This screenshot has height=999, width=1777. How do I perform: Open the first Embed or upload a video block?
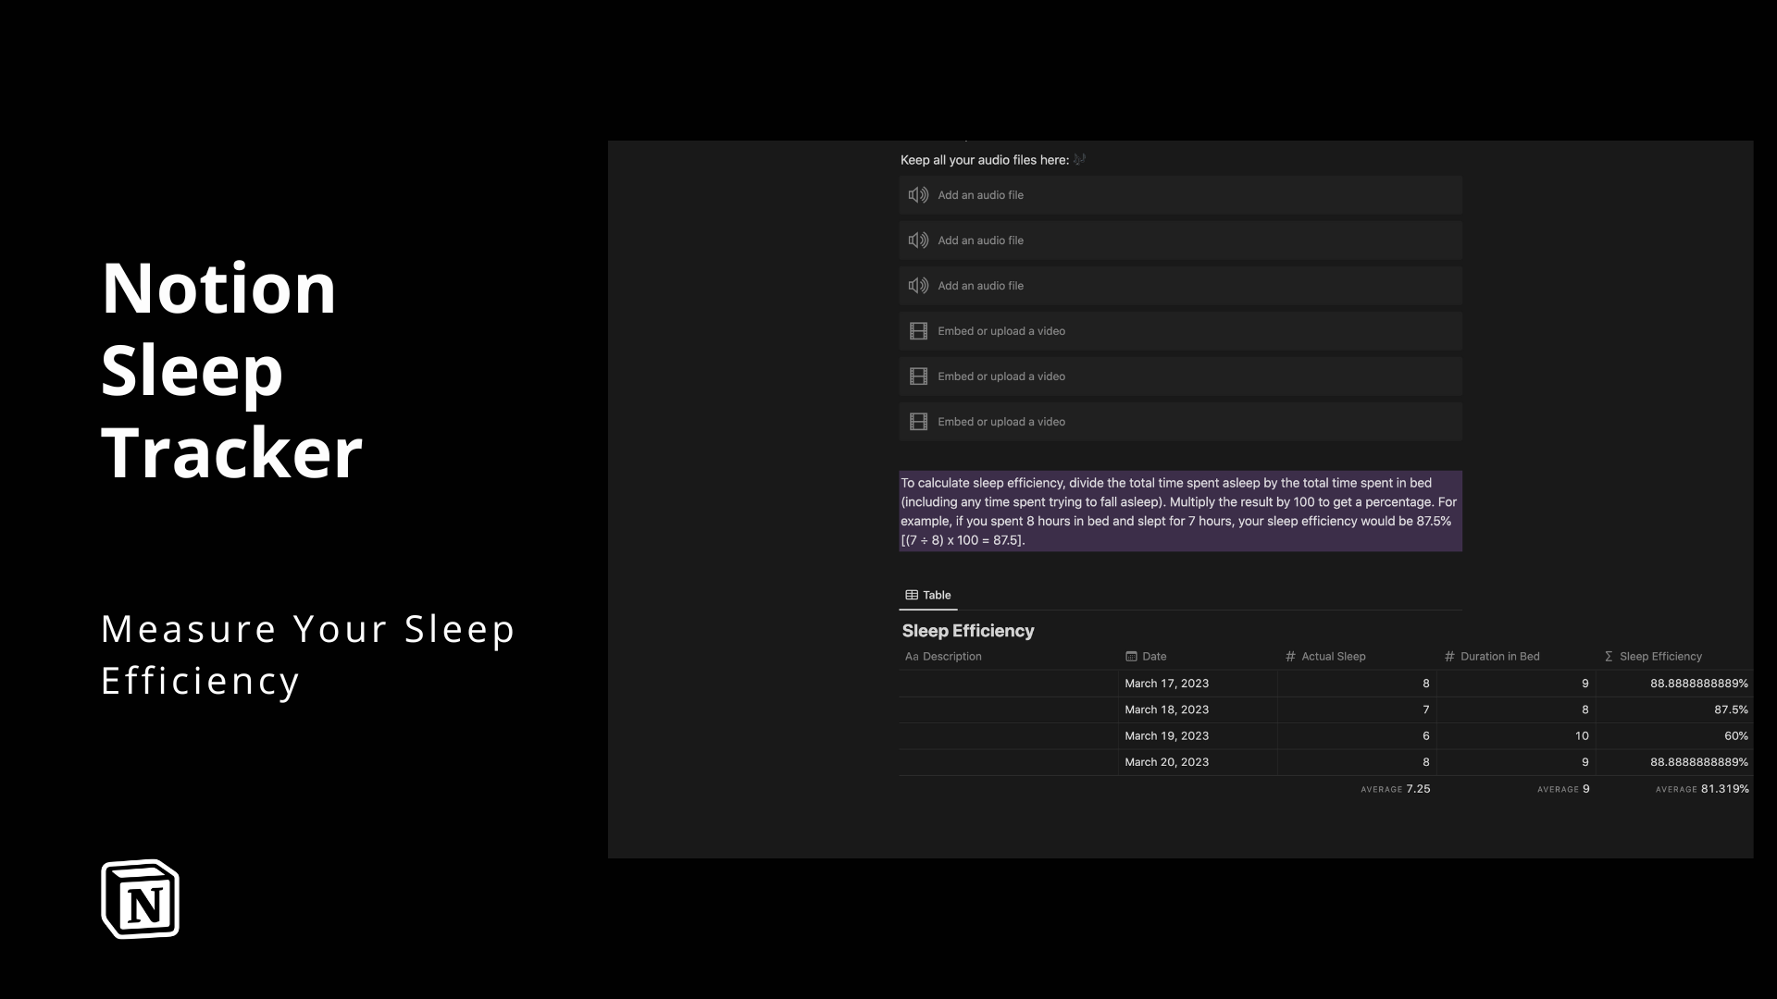pyautogui.click(x=1180, y=331)
